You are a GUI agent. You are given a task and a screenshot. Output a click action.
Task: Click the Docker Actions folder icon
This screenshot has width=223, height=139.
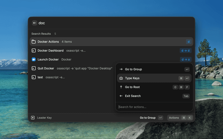click(34, 42)
